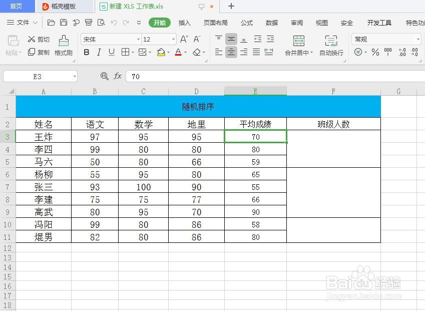Apply cell borders icon
Viewport: 425px width, 311px height.
click(x=125, y=52)
